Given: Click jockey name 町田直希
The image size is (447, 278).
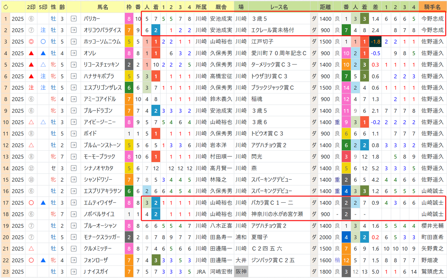Looking at the screenshot, I should point(433,237).
